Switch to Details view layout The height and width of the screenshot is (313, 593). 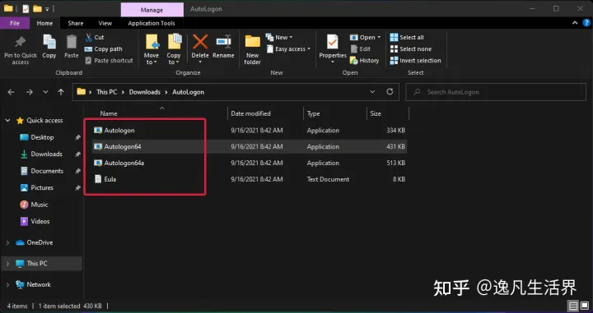pos(573,306)
